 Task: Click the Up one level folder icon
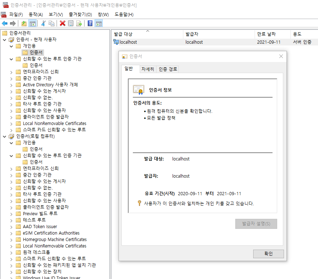click(x=24, y=23)
